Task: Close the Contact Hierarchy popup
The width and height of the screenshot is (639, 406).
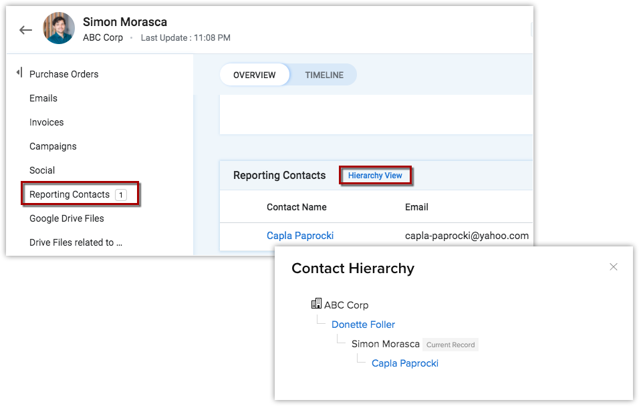Action: coord(614,267)
